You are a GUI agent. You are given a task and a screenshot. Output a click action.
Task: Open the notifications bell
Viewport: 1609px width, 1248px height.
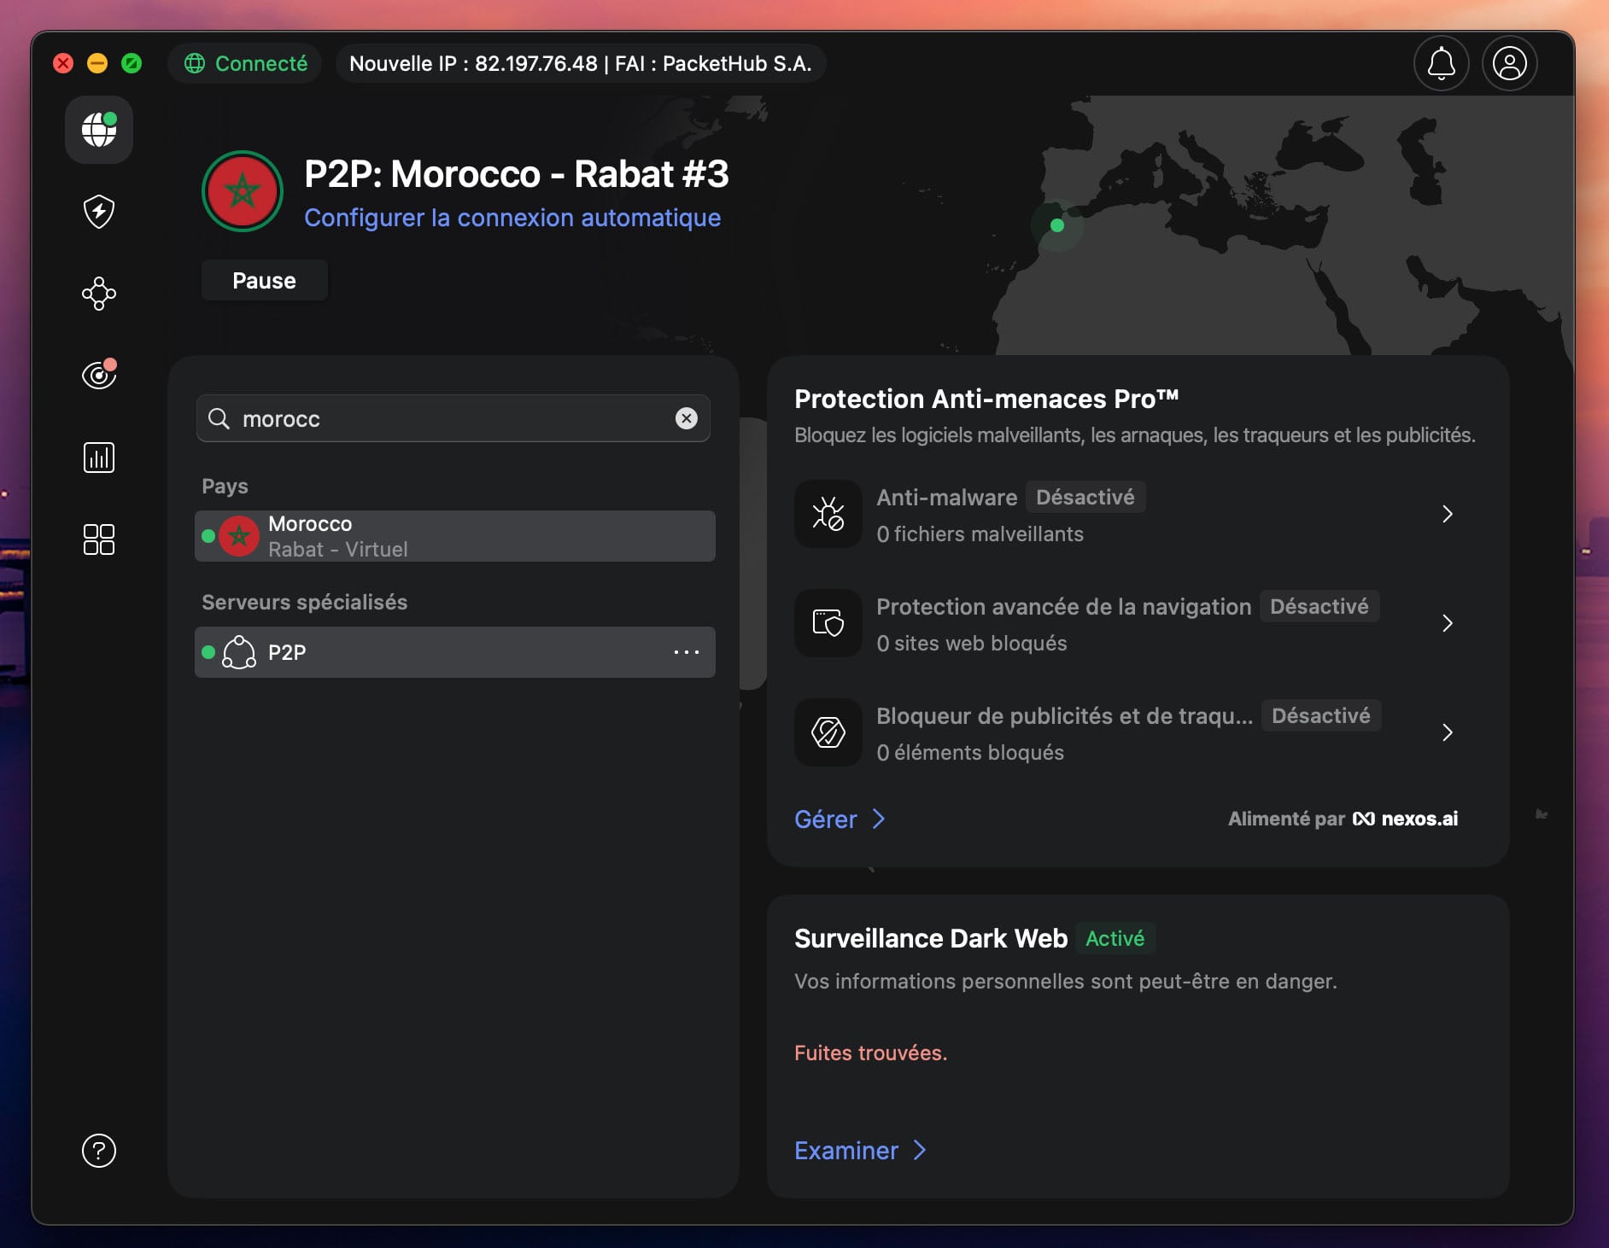[1441, 63]
